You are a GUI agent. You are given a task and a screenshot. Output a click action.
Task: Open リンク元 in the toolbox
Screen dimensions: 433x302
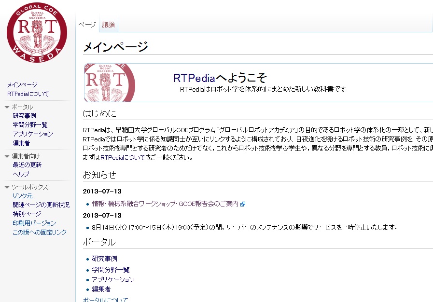point(23,196)
